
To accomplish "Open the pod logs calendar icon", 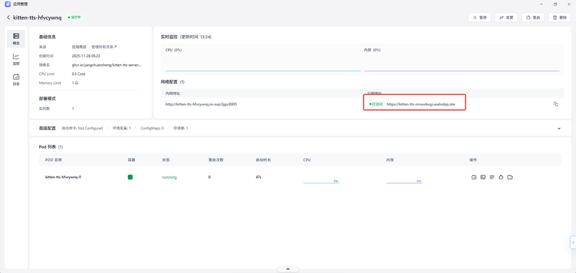I will pyautogui.click(x=474, y=177).
